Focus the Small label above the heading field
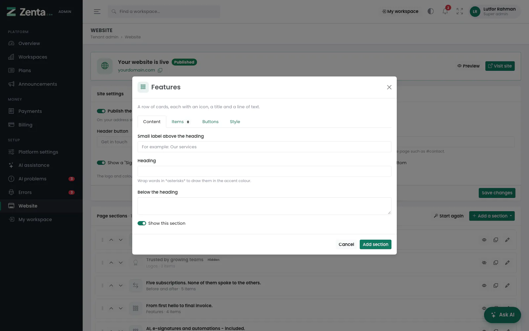Image resolution: width=529 pixels, height=331 pixels. click(x=264, y=147)
